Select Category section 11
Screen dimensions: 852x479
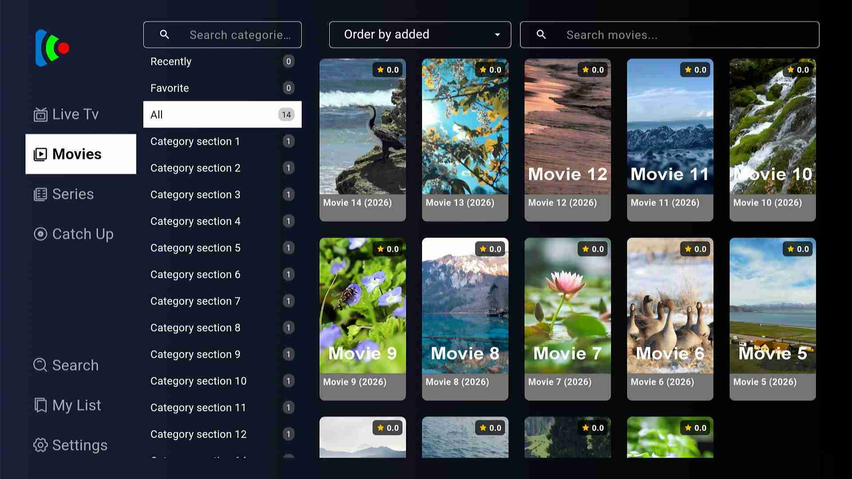[222, 407]
